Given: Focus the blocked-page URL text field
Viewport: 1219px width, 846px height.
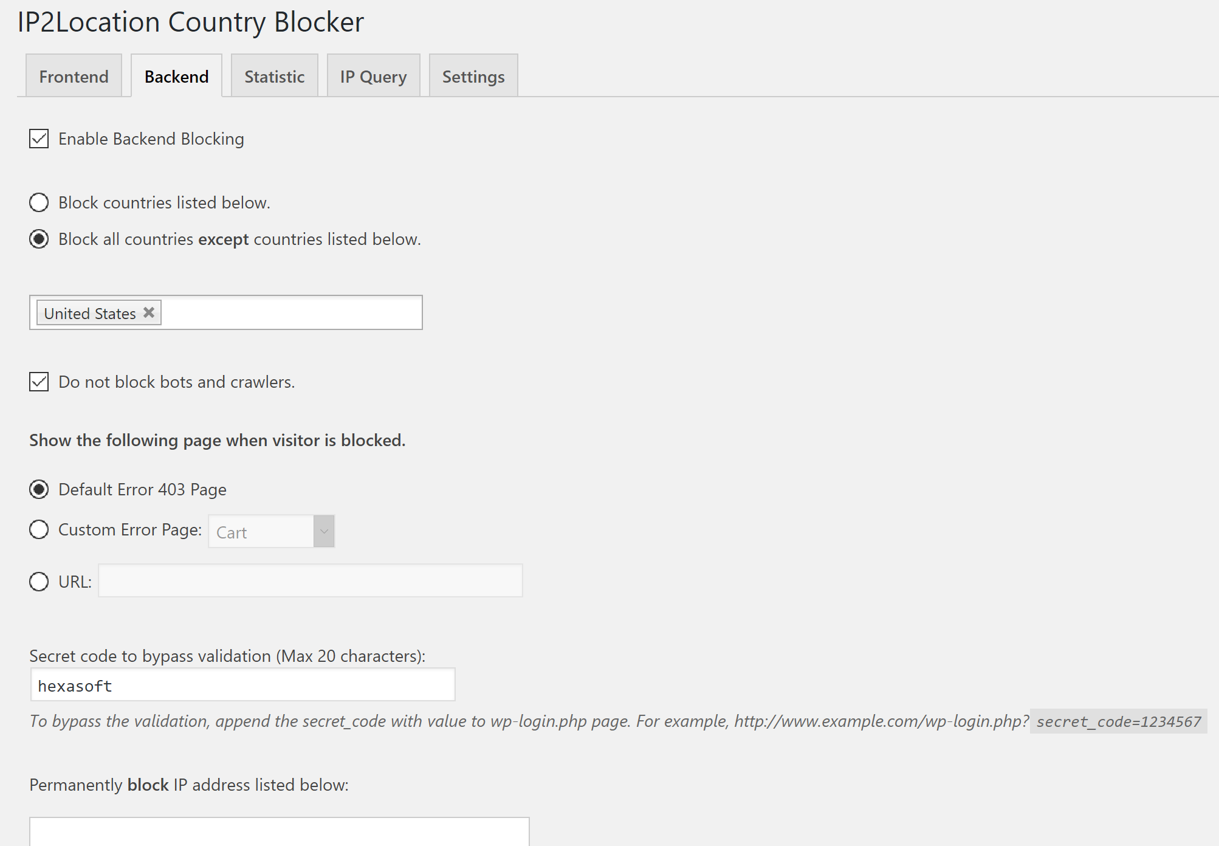Looking at the screenshot, I should (x=310, y=581).
